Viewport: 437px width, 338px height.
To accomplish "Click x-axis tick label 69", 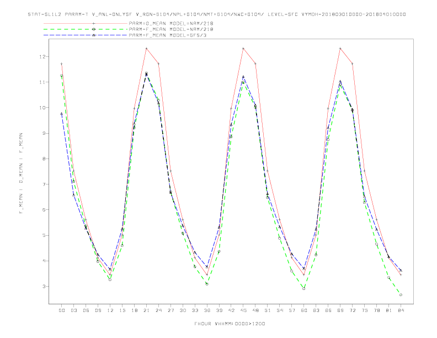I will (x=340, y=310).
